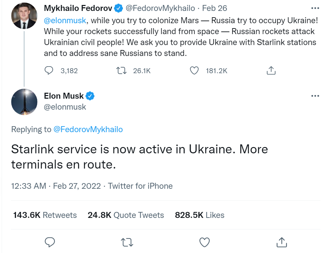Viewport: 329px width, 253px height.
Task: Open Mykhailo Fedorov's profile picture
Action: point(24,16)
